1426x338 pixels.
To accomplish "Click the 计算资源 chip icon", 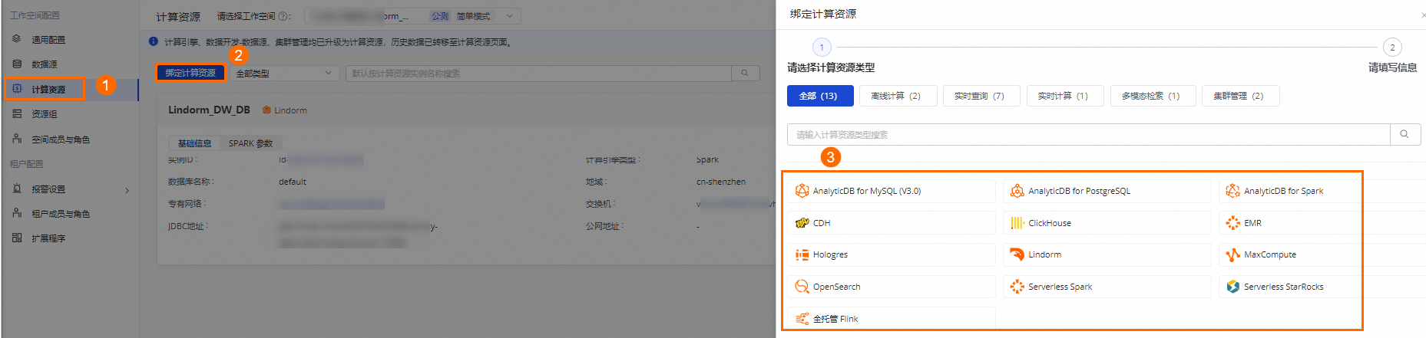I will point(17,89).
